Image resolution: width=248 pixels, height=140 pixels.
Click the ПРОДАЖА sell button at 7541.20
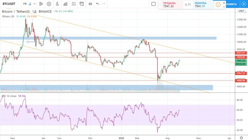172,5
